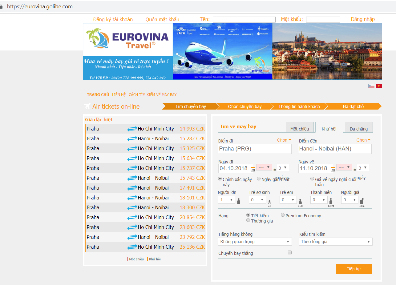396x285 pixels.
Task: Click price 23 683 CZK
Action: 192,227
